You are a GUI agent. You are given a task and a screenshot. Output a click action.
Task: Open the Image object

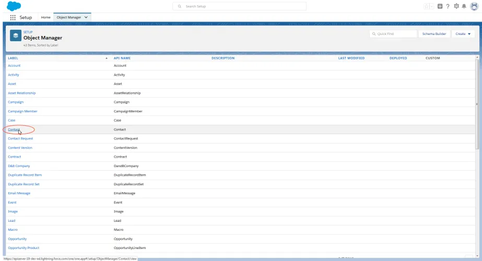pyautogui.click(x=13, y=211)
